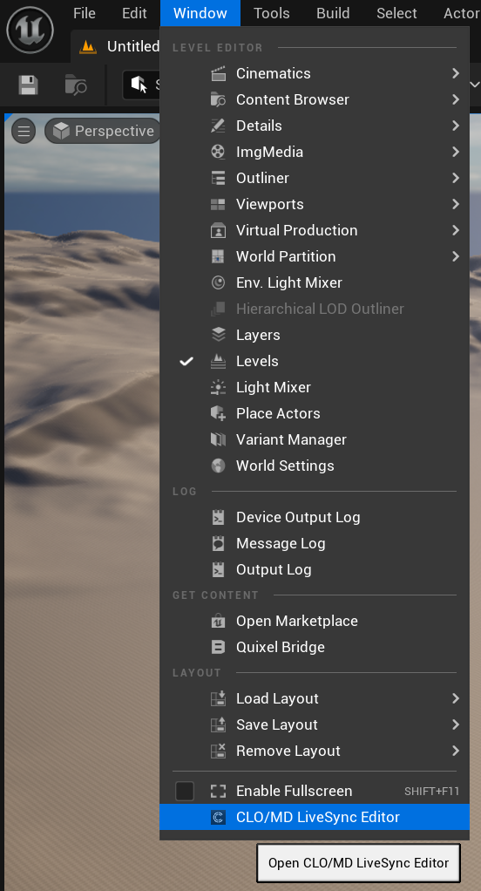
Task: Click the Env. Light Mixer icon
Action: click(218, 283)
